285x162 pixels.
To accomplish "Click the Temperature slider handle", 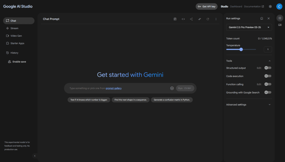I will pyautogui.click(x=241, y=49).
